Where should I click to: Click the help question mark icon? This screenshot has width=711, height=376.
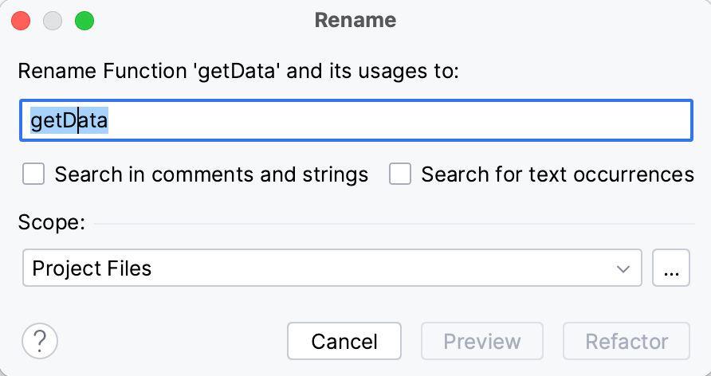40,341
